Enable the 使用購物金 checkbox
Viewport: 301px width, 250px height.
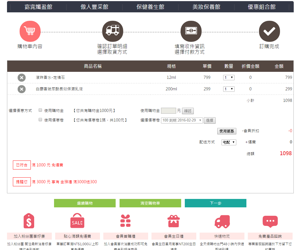pos(40,110)
